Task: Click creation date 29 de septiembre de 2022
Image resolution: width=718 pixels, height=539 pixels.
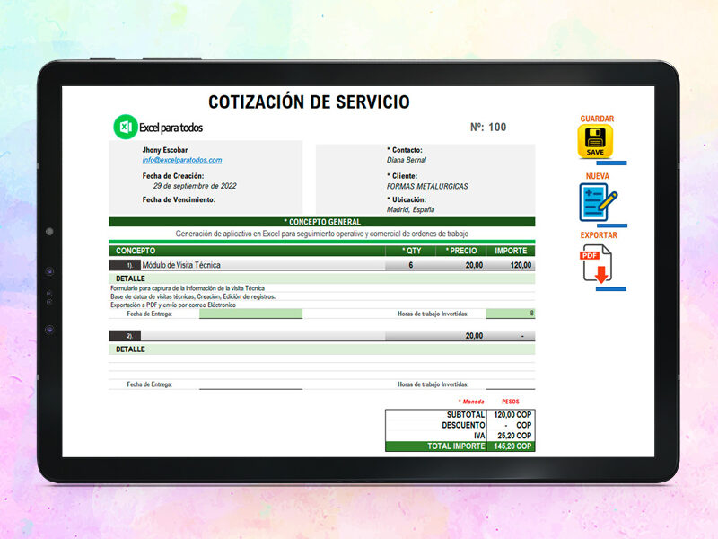Action: (195, 186)
